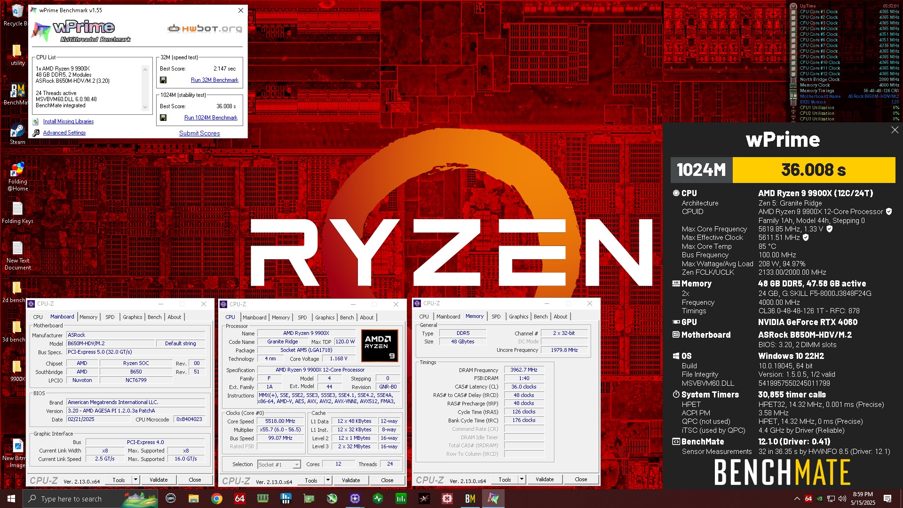The image size is (903, 508).
Task: Open Tools dropdown arrow in Memory CPU-Z window
Action: pyautogui.click(x=522, y=479)
